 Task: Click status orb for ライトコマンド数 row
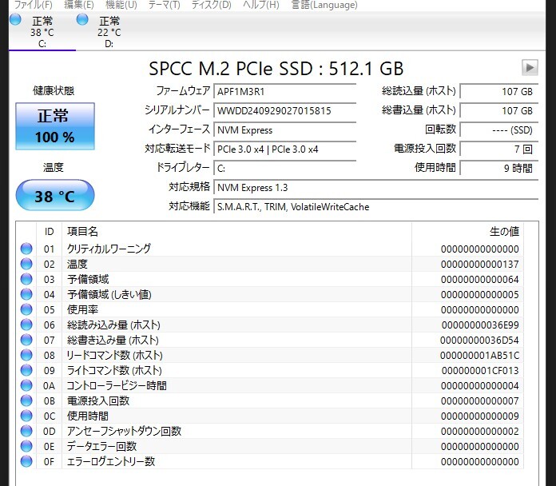click(26, 370)
